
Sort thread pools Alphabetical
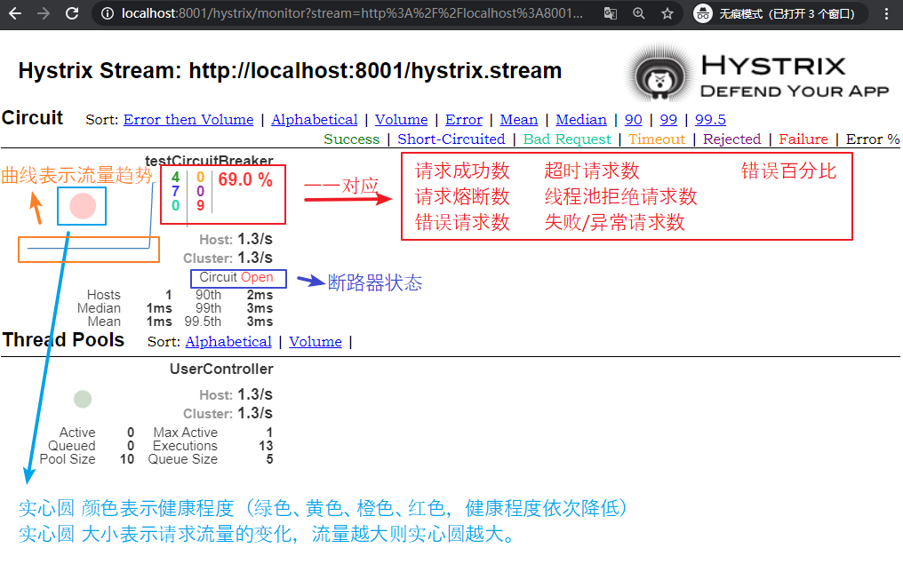click(x=228, y=342)
